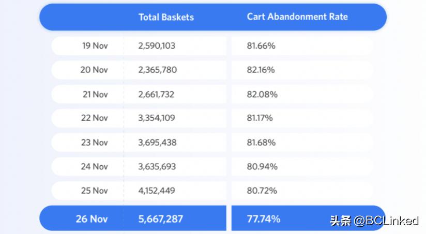426x234 pixels.
Task: Click the 25 Nov date cell
Action: click(95, 191)
